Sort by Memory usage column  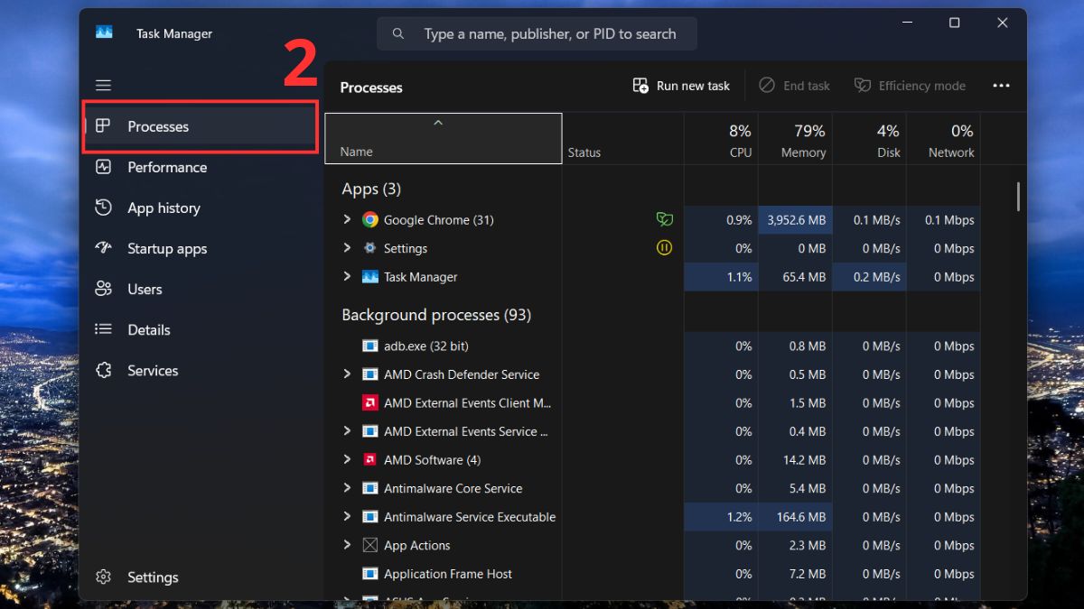pos(795,138)
